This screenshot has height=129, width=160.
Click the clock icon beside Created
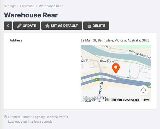coord(6,117)
